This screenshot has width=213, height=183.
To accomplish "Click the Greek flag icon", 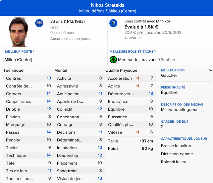I will 39,23.
